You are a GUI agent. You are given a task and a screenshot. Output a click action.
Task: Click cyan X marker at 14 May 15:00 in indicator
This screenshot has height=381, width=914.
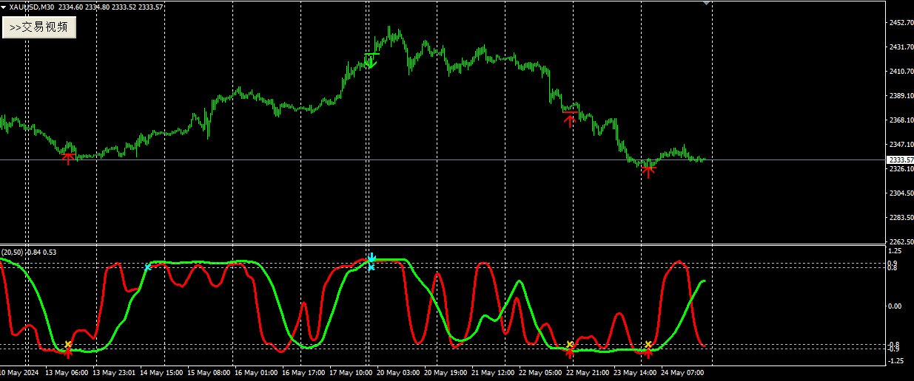point(148,267)
